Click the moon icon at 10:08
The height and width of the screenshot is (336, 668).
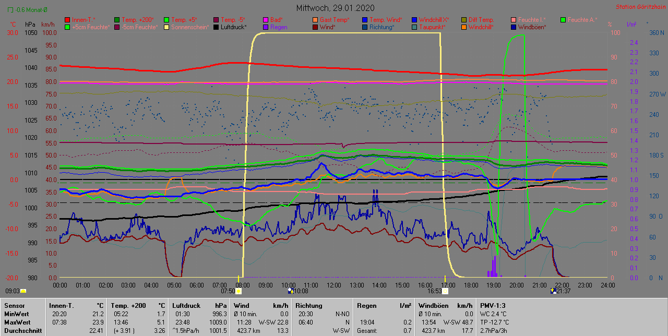pyautogui.click(x=291, y=291)
